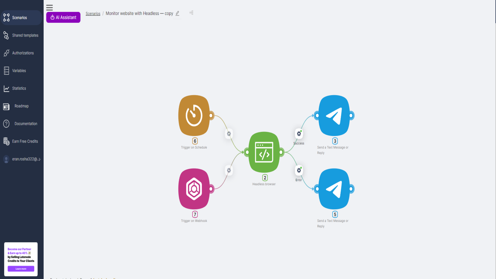Click the 'Trigger on Webhook' label
Screen dimensions: 496x279
194,221
